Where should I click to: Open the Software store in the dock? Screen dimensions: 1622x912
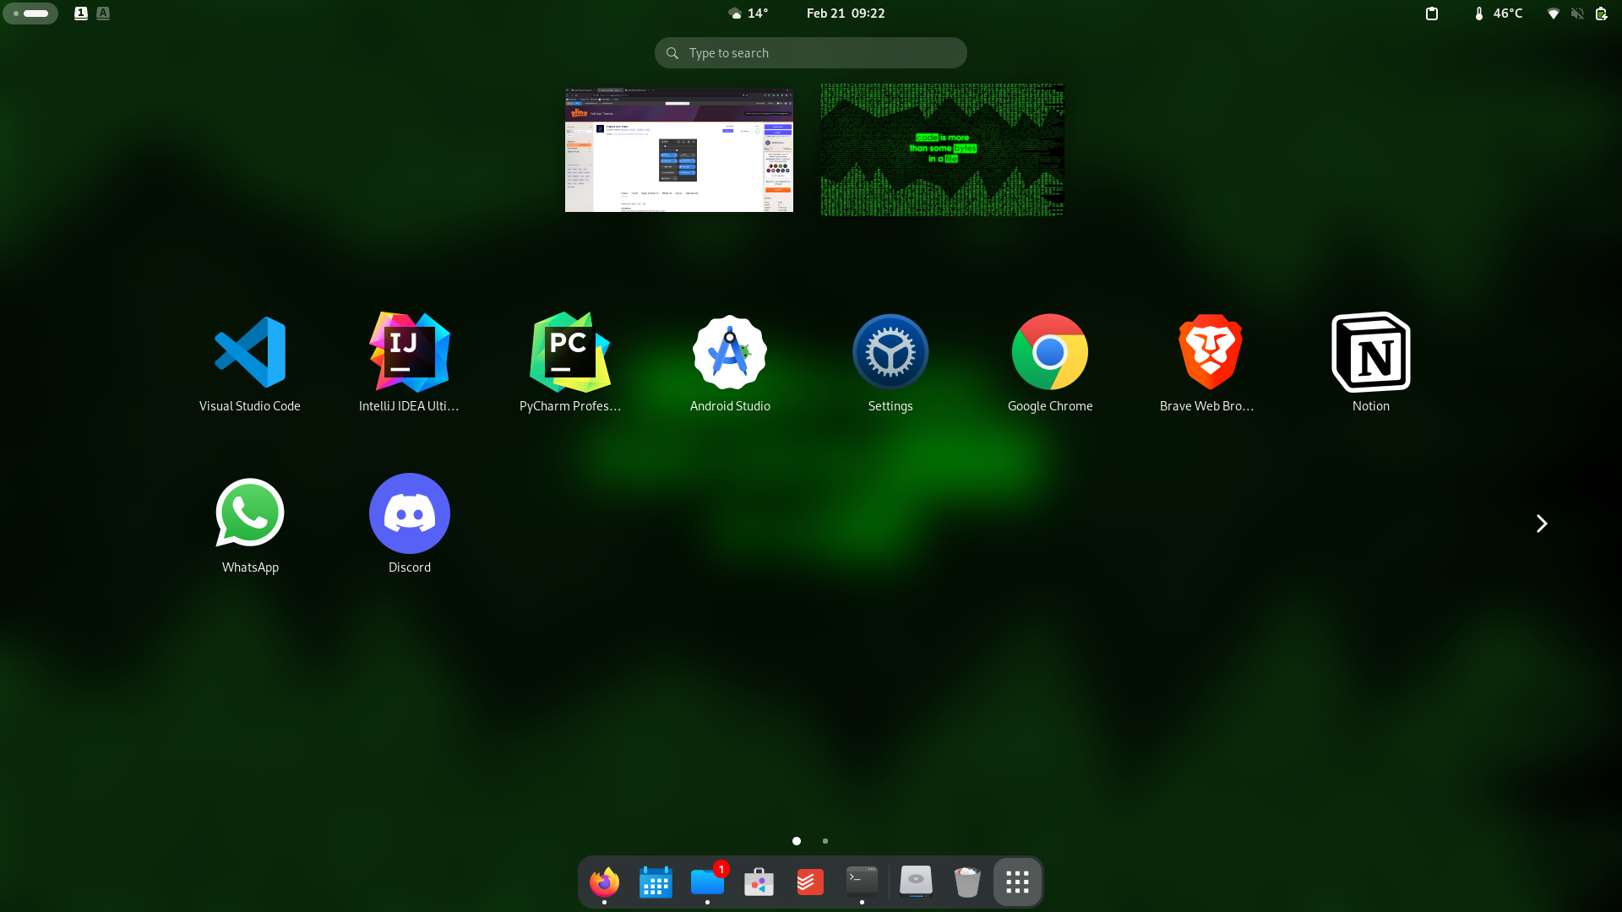[759, 882]
